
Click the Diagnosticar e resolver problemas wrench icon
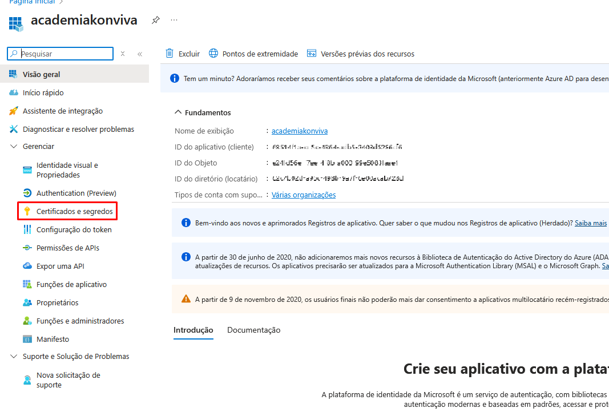point(14,129)
